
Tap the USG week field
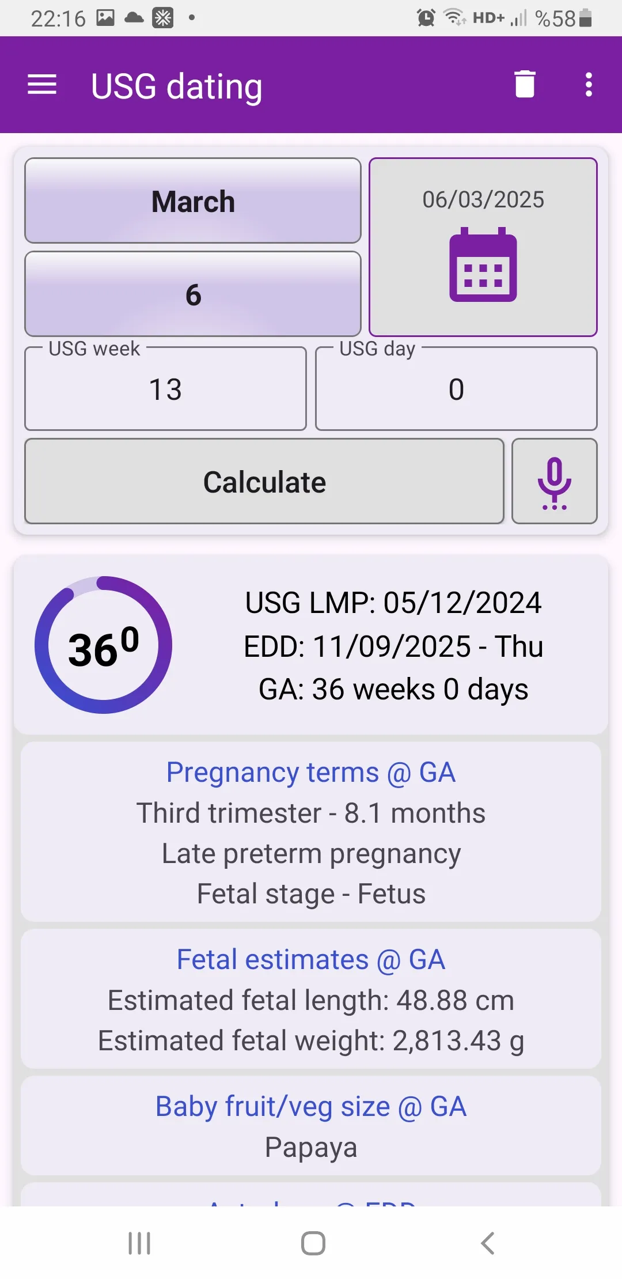point(166,389)
